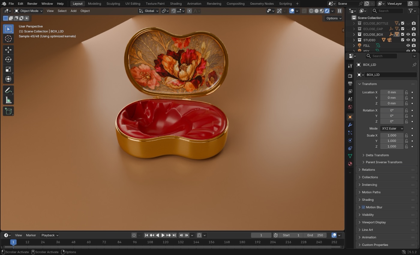Toggle the STUDIO collection eye icon

pos(408,40)
